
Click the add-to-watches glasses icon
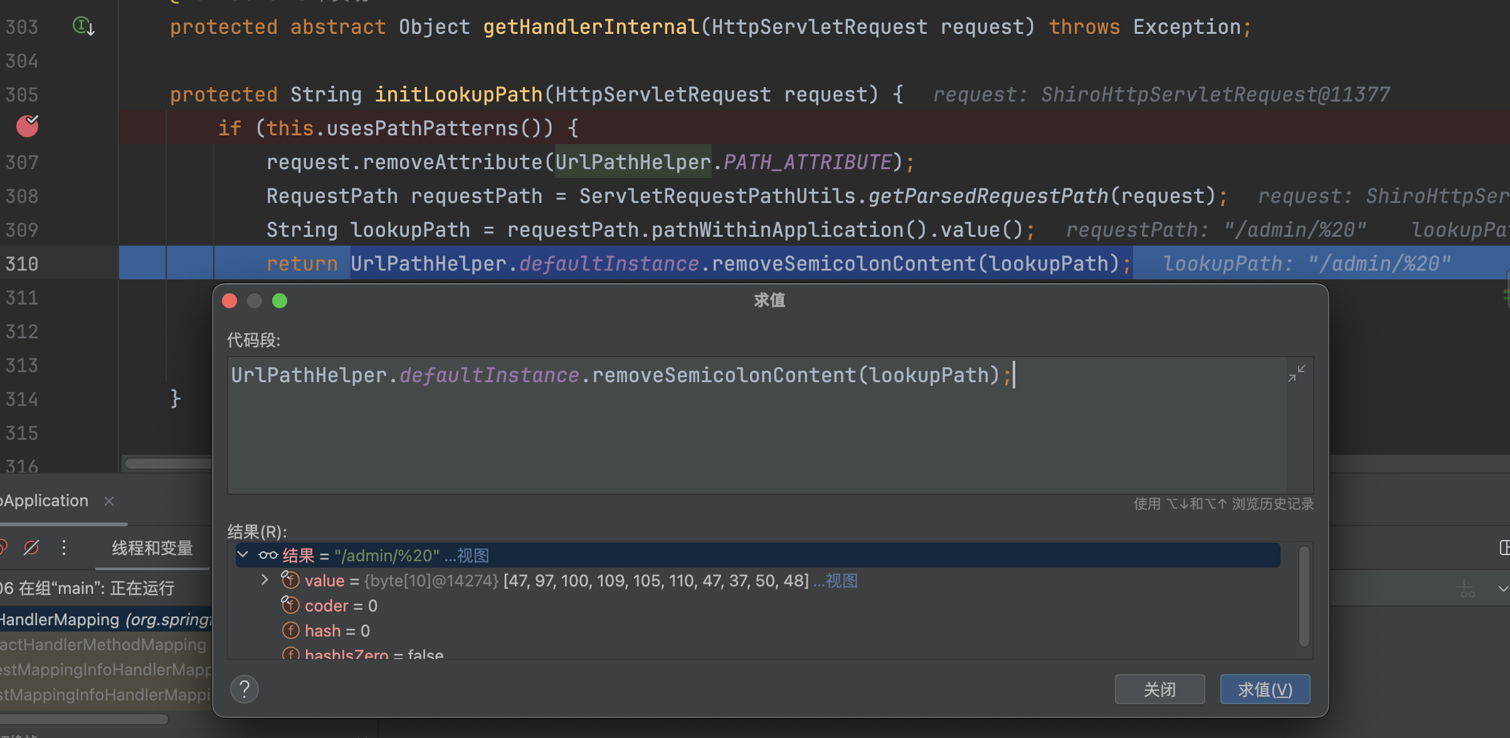click(1467, 589)
